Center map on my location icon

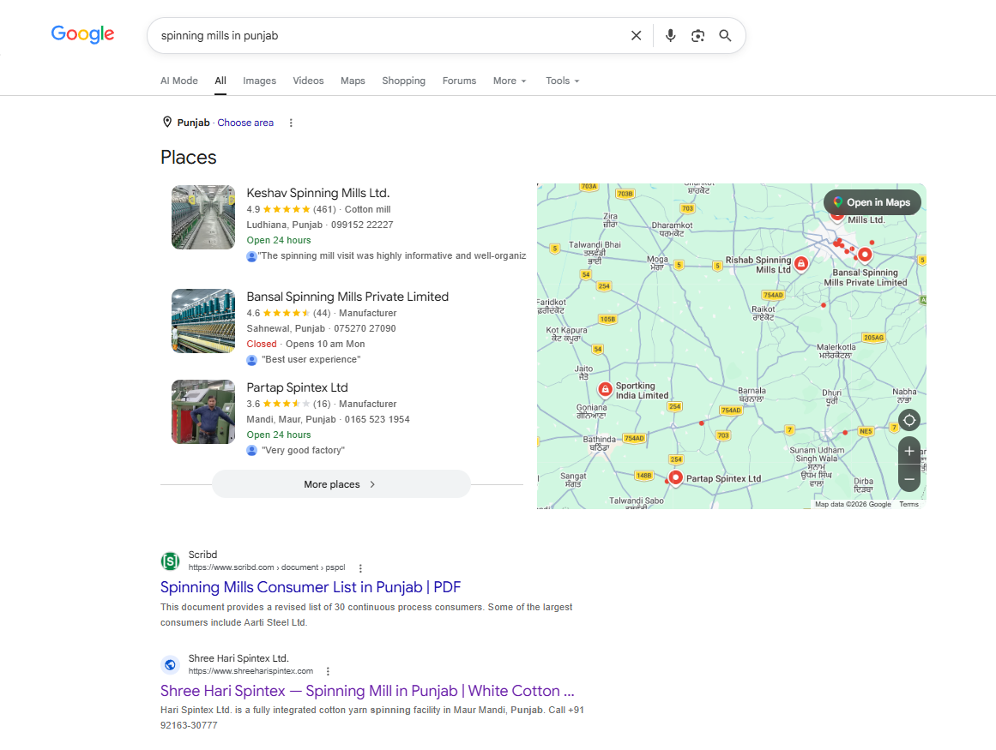(x=909, y=420)
